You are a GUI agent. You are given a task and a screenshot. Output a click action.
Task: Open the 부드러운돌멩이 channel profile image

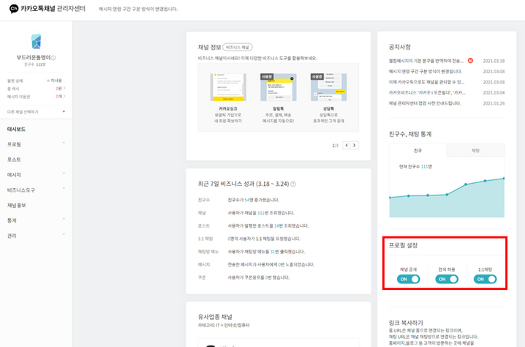coord(36,42)
